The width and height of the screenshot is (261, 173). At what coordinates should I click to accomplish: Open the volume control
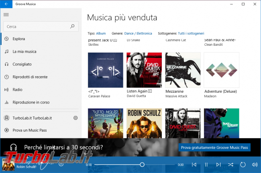(x=255, y=165)
